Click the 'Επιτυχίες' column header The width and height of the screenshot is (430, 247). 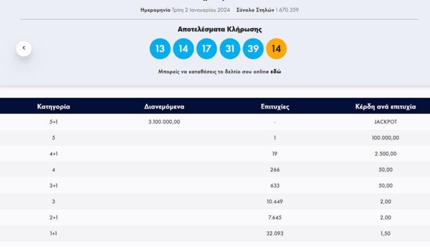[x=275, y=107]
